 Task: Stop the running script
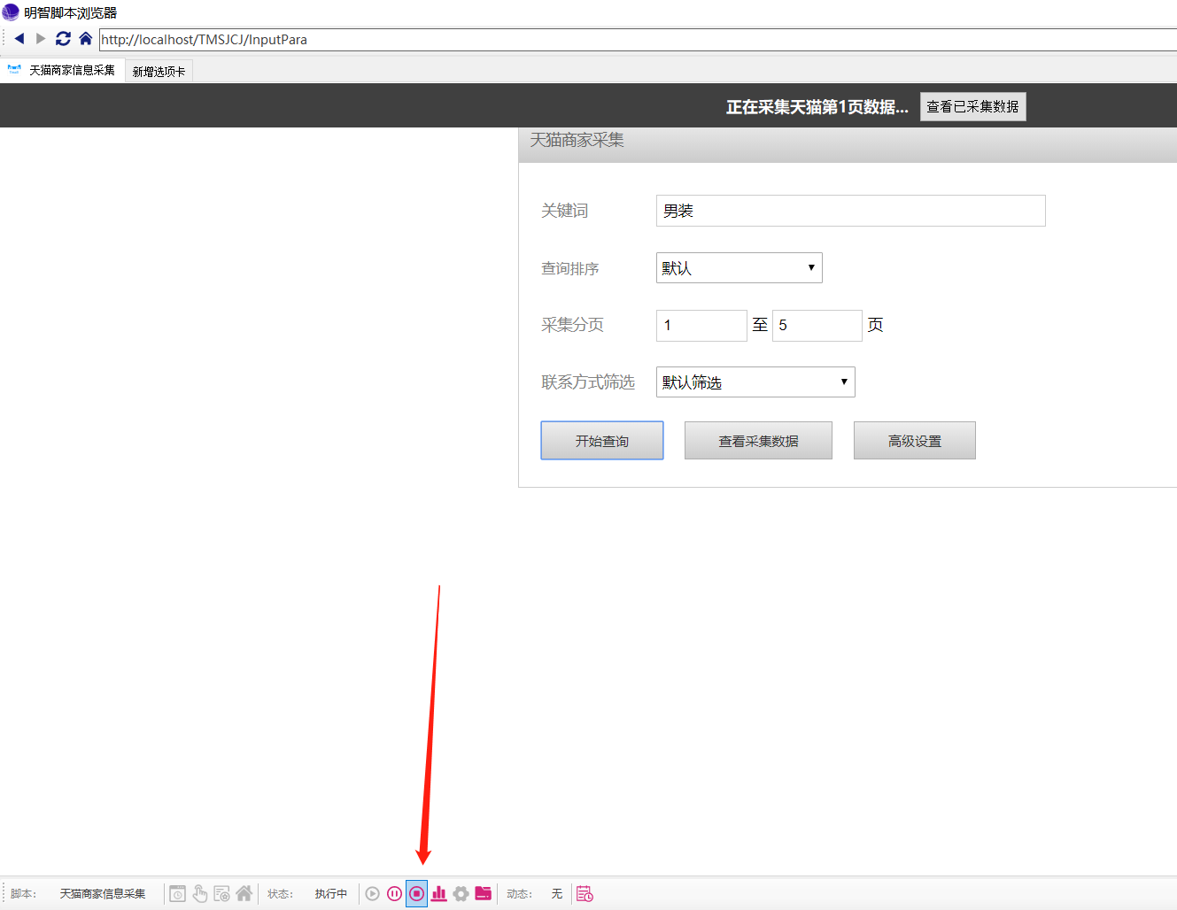click(416, 894)
